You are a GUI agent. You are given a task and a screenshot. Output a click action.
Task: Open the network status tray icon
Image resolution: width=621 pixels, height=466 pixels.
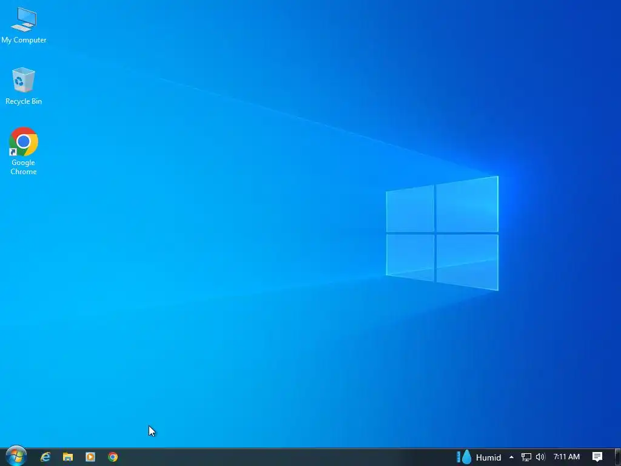(x=526, y=458)
